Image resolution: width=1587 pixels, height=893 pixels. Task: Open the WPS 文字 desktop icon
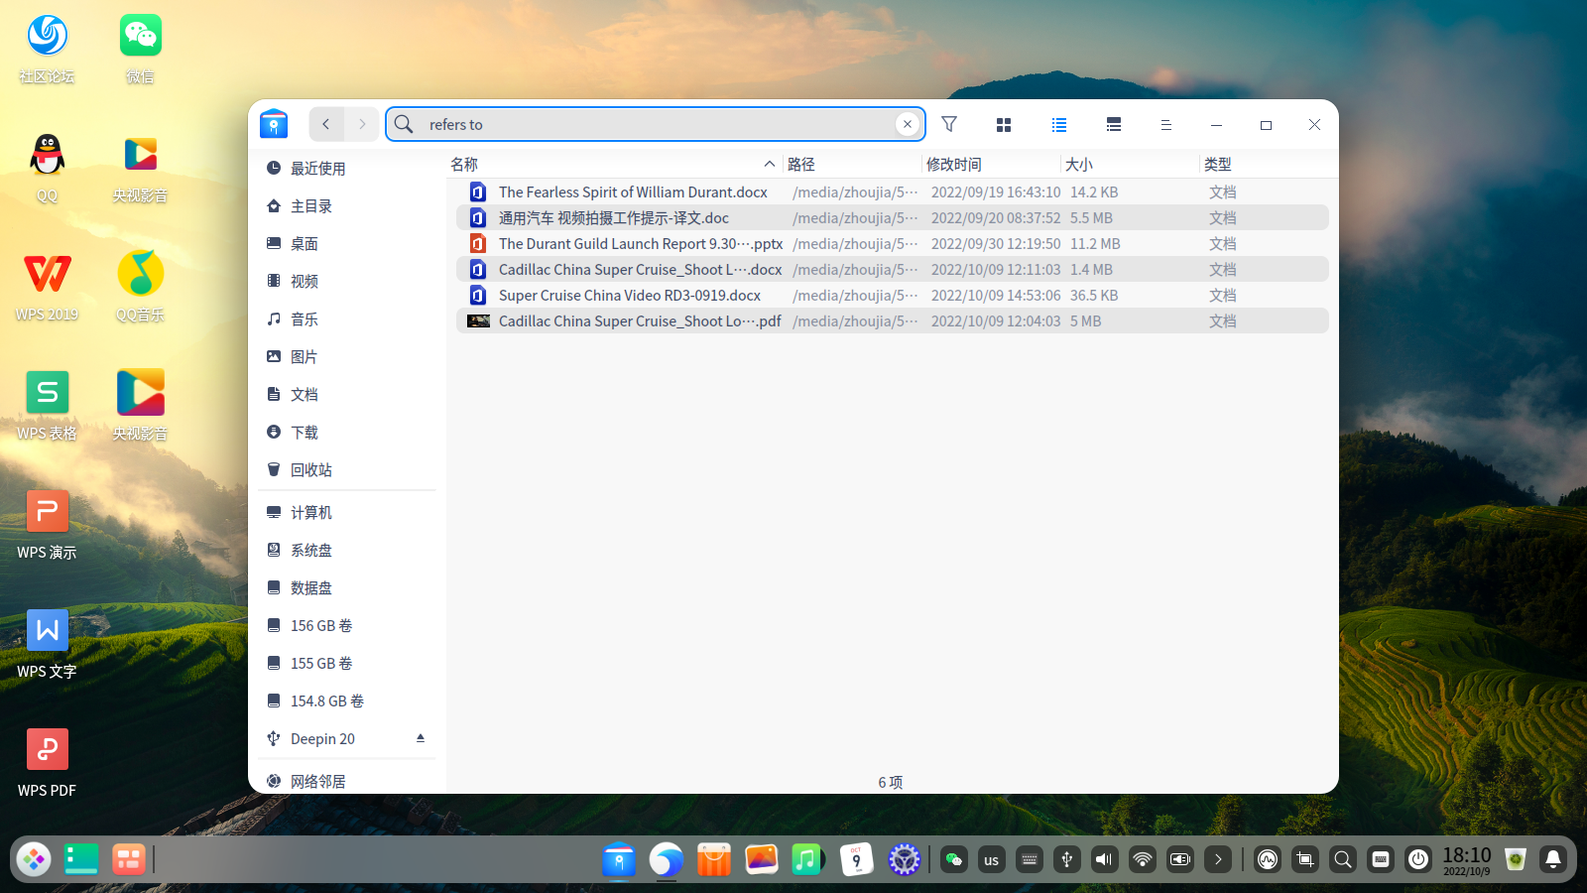coord(47,645)
